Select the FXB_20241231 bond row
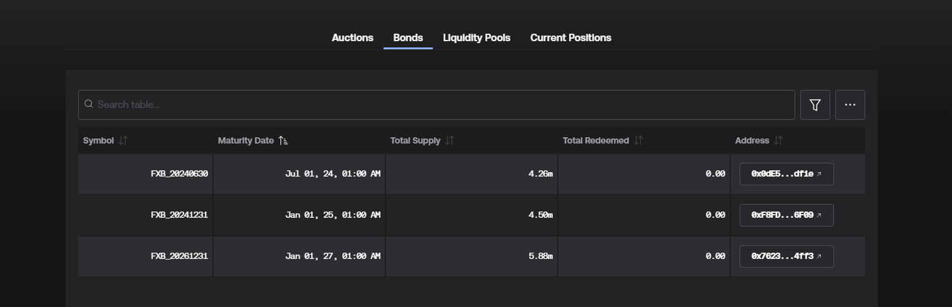Viewport: 952px width, 307px height. (x=472, y=215)
